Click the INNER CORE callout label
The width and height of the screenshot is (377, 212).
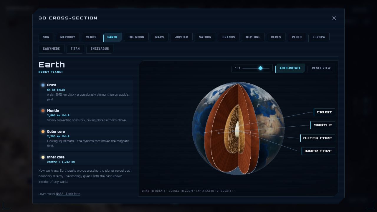pyautogui.click(x=318, y=151)
